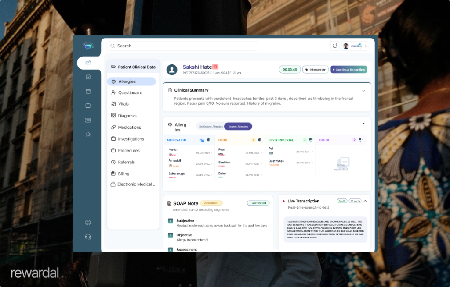
Task: Click the Clinical Summary document icon
Action: 170,90
